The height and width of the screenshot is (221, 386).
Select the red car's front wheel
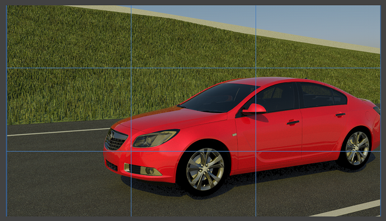click(x=205, y=170)
